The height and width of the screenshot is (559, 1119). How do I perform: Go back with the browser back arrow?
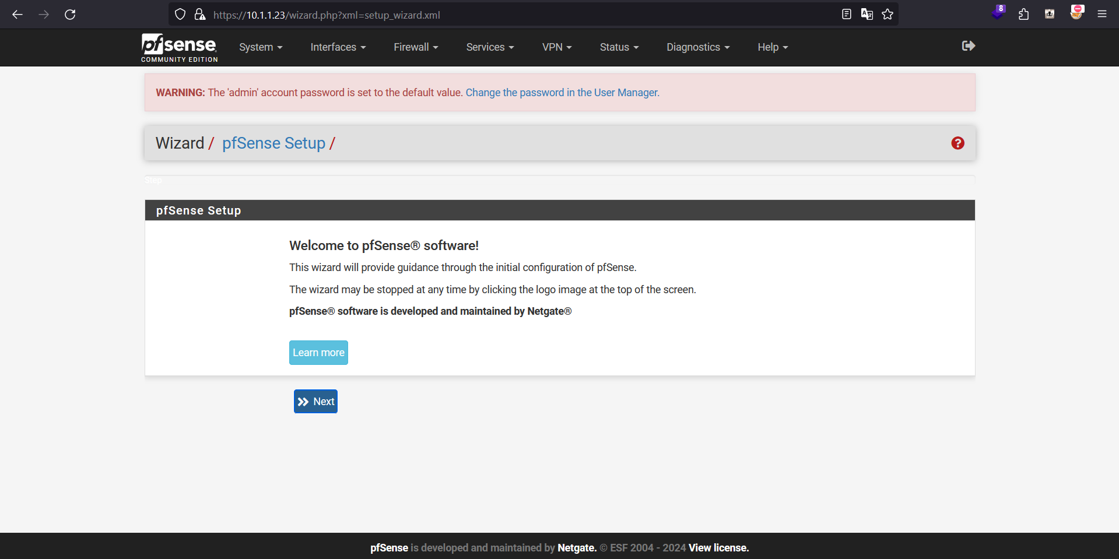(x=17, y=15)
